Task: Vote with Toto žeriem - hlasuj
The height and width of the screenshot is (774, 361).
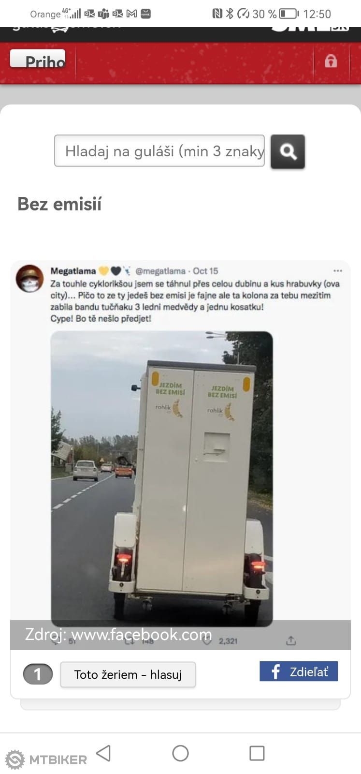Action: pyautogui.click(x=128, y=674)
